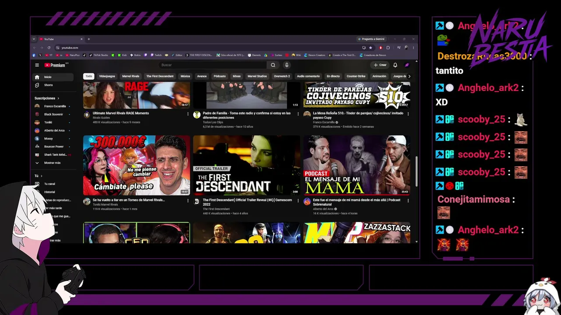Image resolution: width=561 pixels, height=315 pixels.
Task: Reload the page in the browser
Action: (x=49, y=48)
